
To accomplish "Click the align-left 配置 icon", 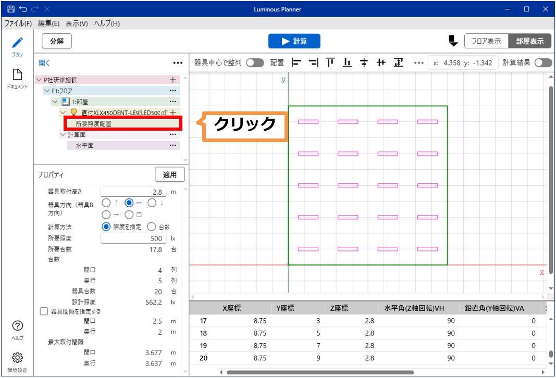I will [x=297, y=62].
